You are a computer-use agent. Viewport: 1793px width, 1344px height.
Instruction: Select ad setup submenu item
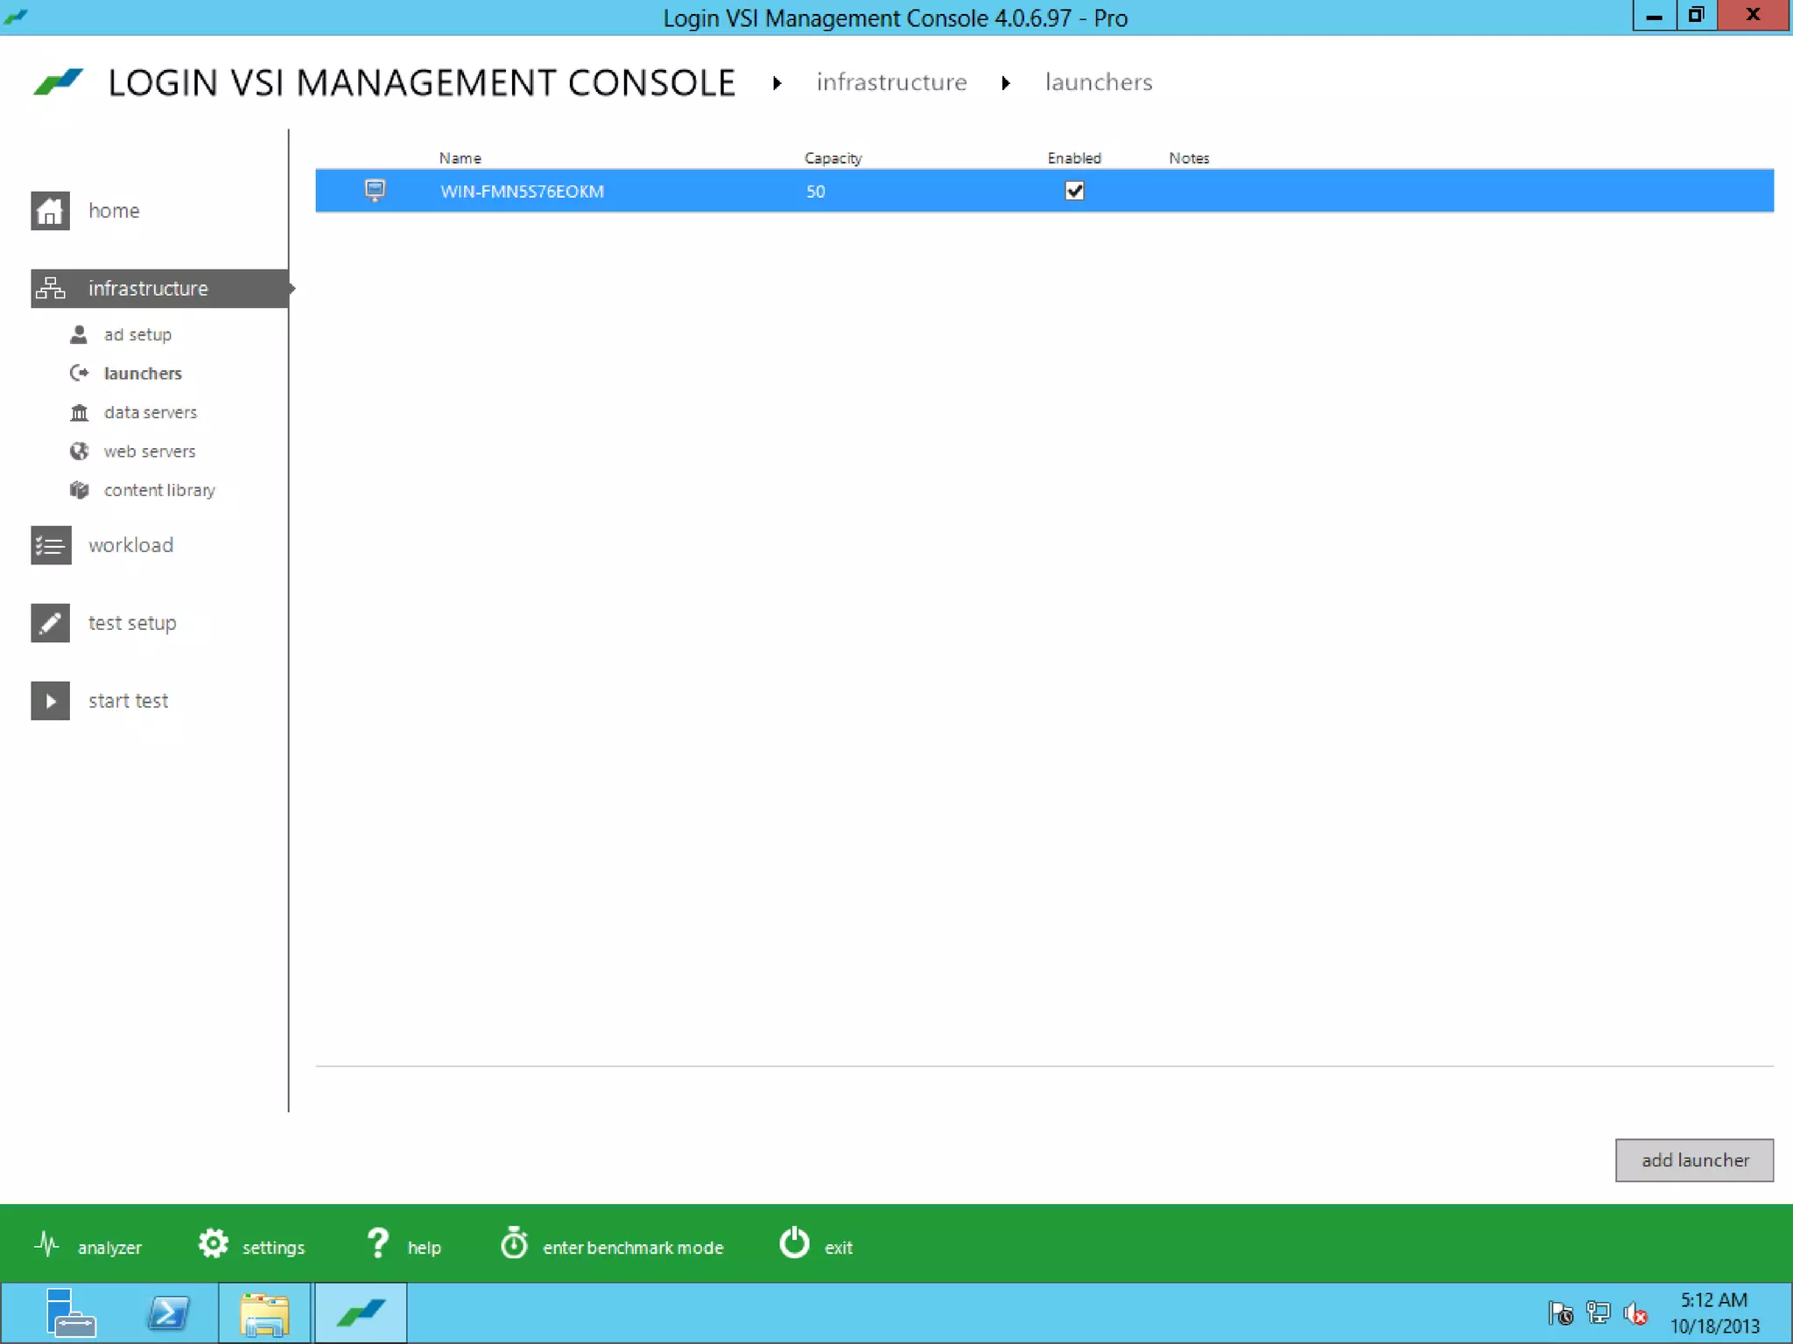tap(137, 335)
